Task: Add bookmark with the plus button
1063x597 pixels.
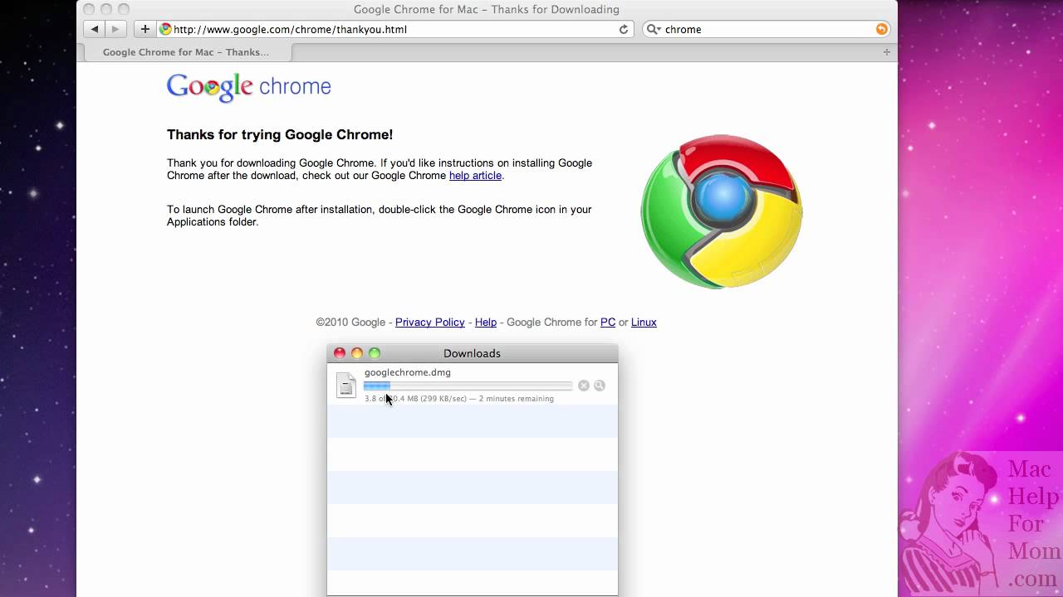Action: [145, 29]
